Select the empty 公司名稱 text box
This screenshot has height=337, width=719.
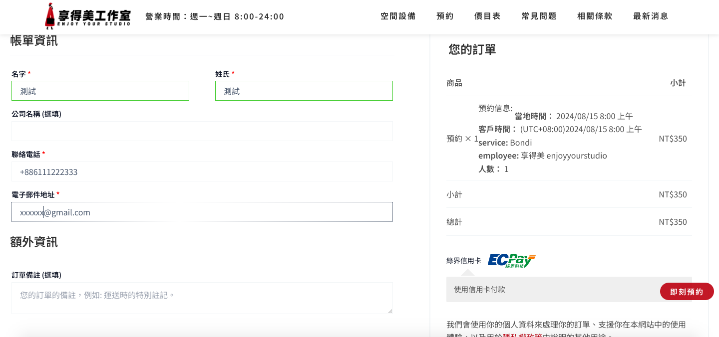(x=202, y=131)
